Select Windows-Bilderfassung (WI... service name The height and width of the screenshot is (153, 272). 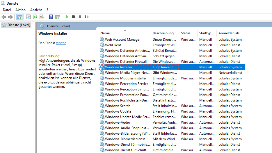(127, 134)
